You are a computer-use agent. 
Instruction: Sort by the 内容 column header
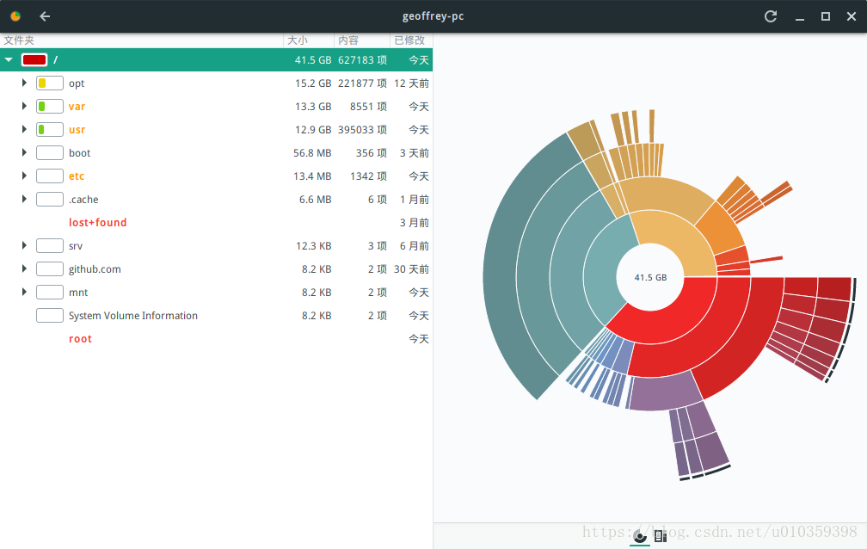pos(361,40)
